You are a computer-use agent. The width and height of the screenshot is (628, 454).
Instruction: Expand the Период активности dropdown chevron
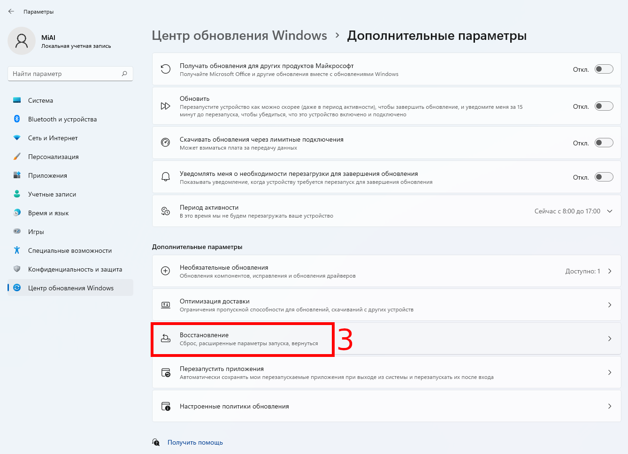610,211
